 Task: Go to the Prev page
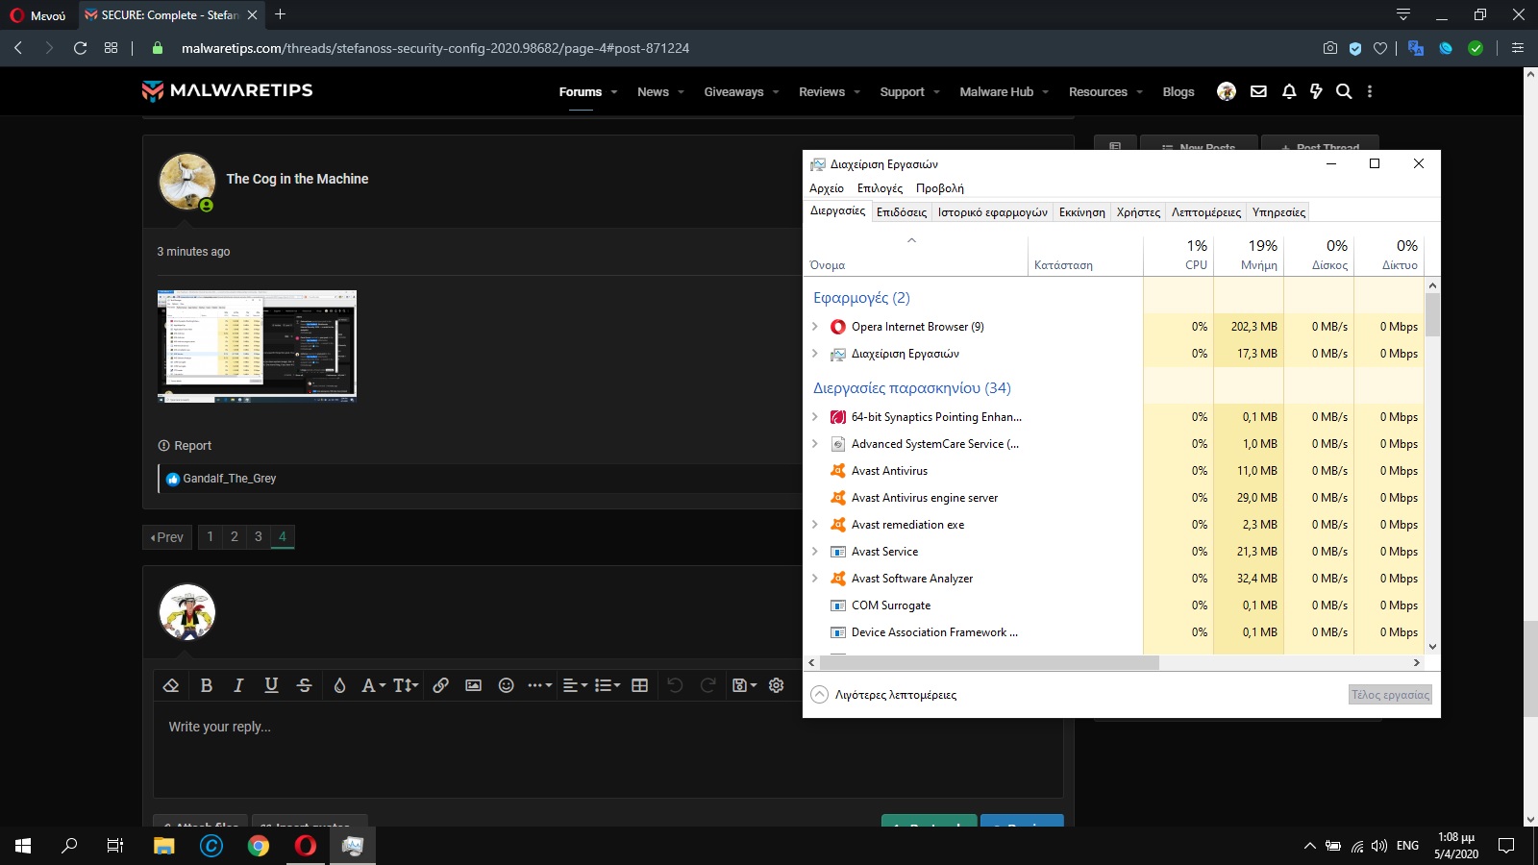pos(167,537)
